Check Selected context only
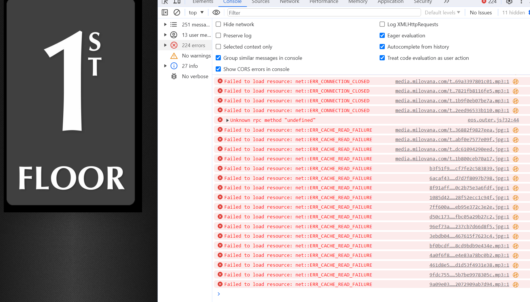 pyautogui.click(x=218, y=47)
